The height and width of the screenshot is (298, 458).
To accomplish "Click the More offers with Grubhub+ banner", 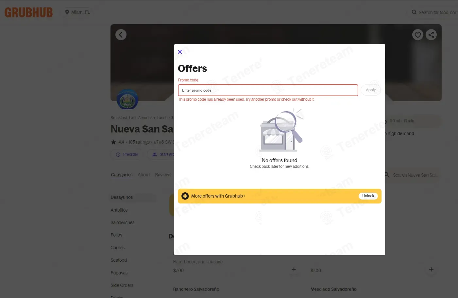I will pos(280,196).
